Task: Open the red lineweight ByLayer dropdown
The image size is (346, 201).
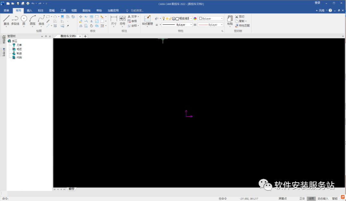Action: (210, 25)
